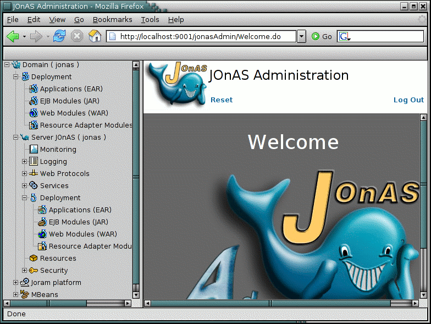Screen dimensions: 431x324
Task: Click the Log Out link
Action: click(409, 100)
